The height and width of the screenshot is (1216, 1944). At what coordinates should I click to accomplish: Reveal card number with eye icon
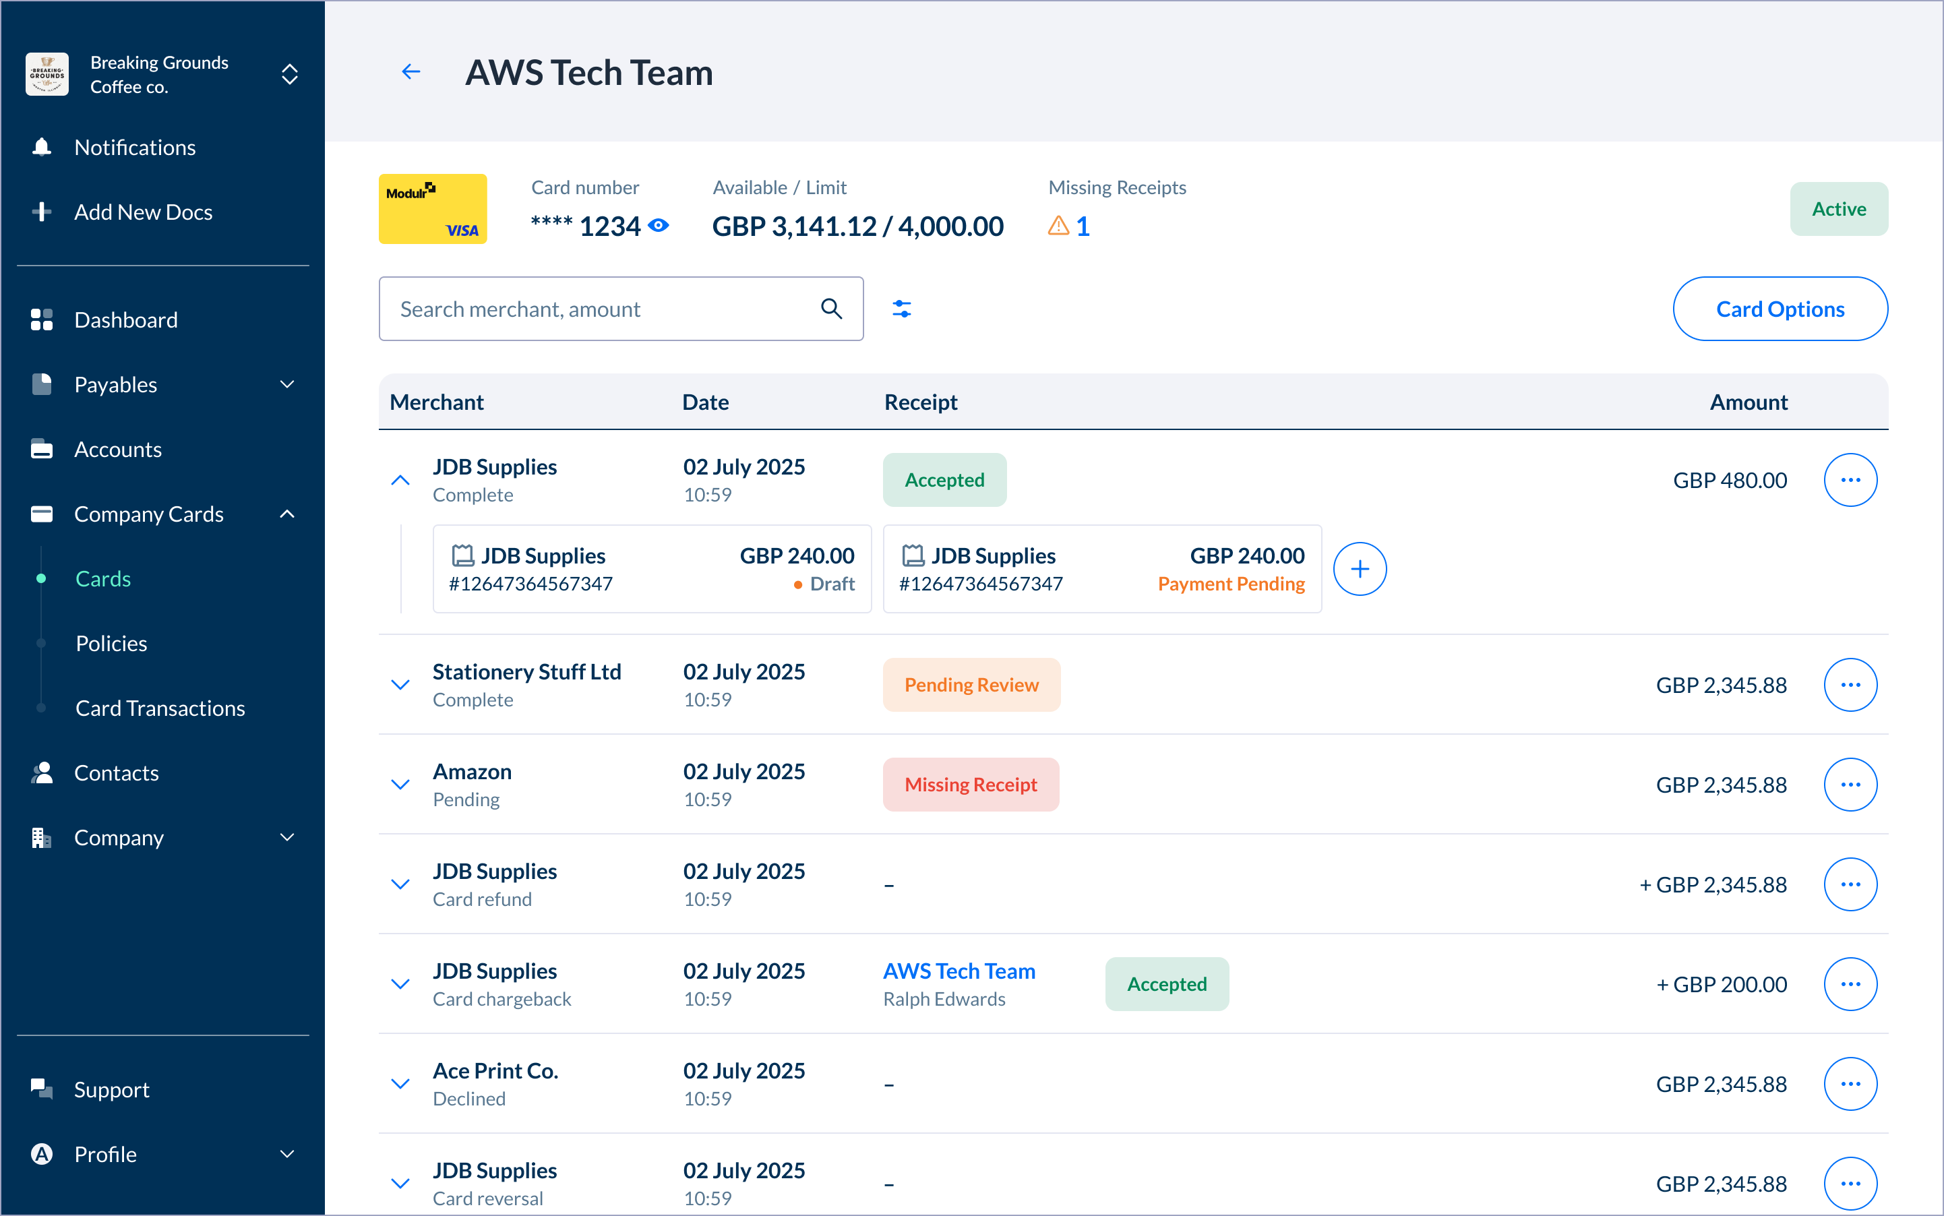659,226
